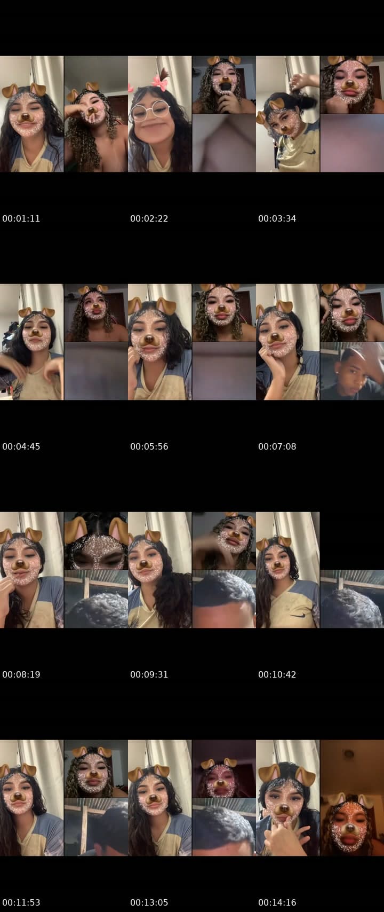Select the frame showing hair being tied up
384x912 pixels.
[288, 114]
